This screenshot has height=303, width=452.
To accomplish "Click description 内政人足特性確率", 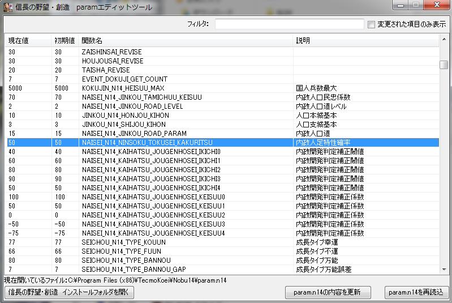I will 323,143.
